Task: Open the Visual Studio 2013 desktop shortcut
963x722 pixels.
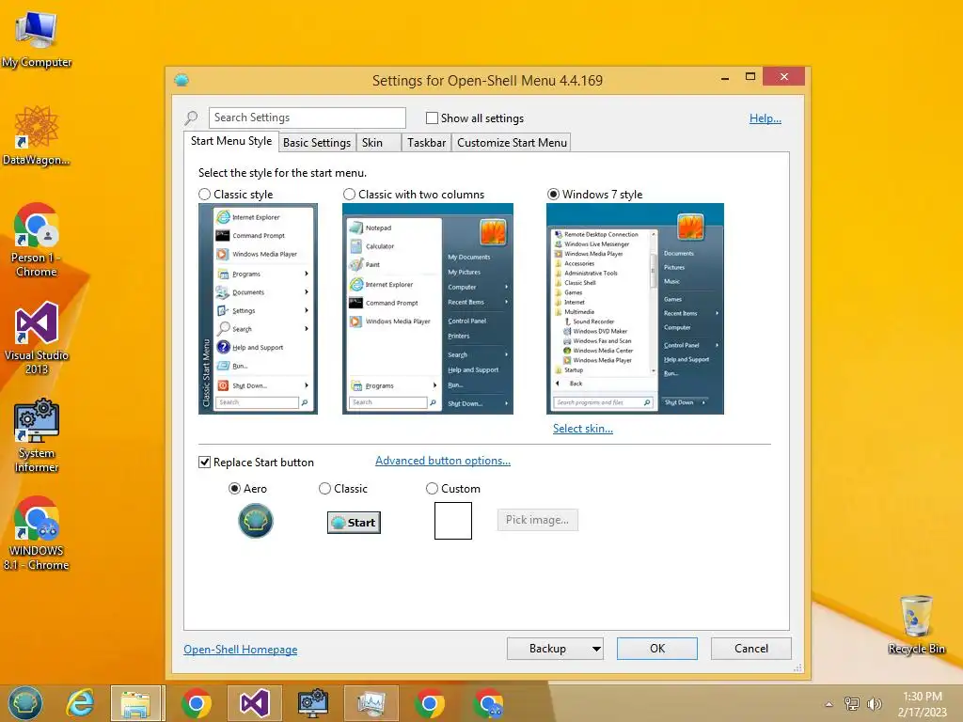Action: (37, 337)
